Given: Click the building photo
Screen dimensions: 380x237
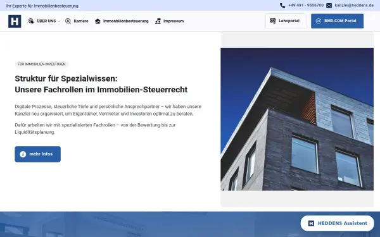Looking at the screenshot, I should point(297,119).
